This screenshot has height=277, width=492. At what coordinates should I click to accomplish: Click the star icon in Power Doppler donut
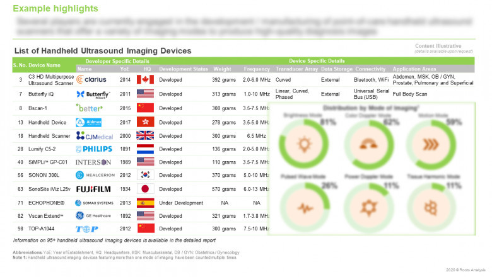[368, 208]
